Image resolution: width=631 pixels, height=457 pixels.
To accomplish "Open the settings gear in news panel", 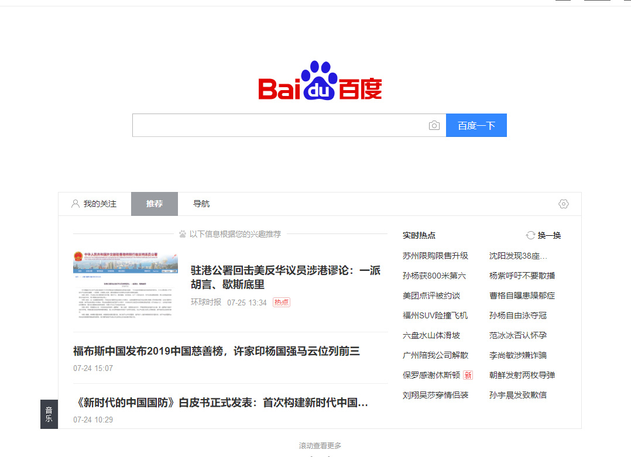I will 563,204.
